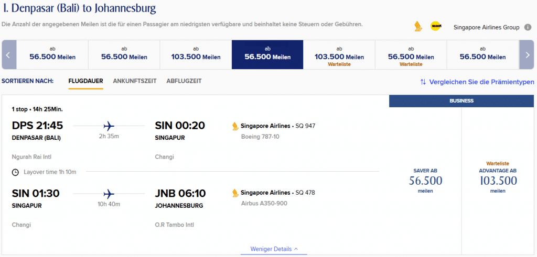
Task: Click the yellow Scoot airline logo
Action: click(435, 26)
